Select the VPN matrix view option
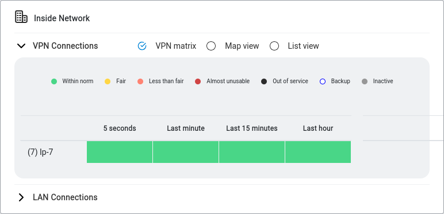The height and width of the screenshot is (214, 444). [x=142, y=46]
